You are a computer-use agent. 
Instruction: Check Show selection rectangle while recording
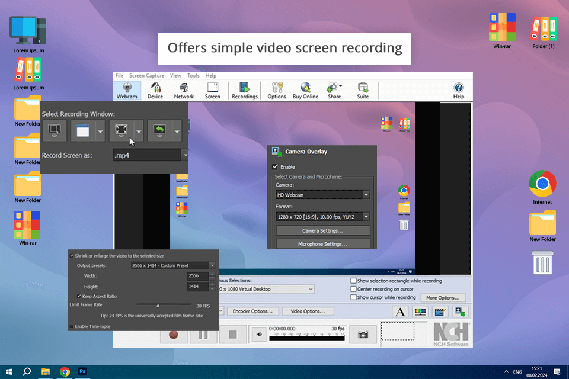tap(354, 281)
